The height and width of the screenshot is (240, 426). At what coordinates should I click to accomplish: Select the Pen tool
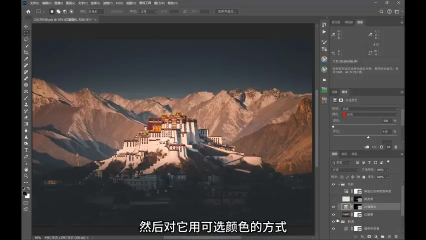26,156
